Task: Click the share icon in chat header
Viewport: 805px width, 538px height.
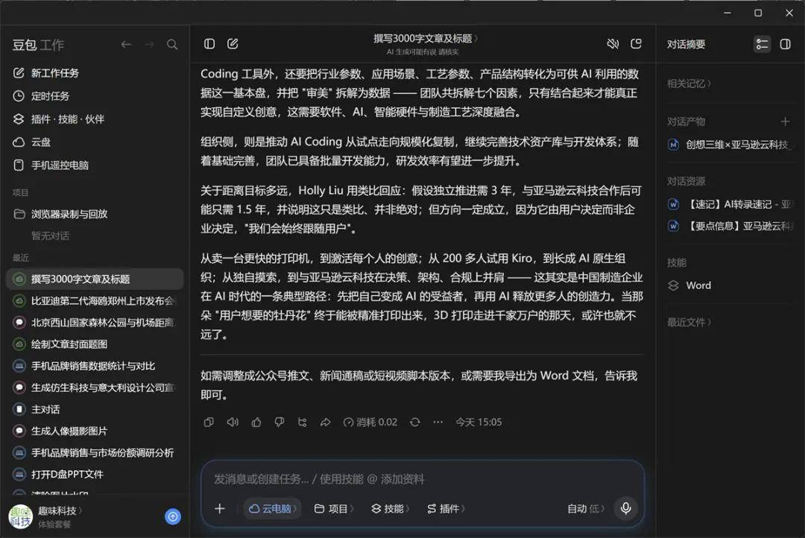Action: [636, 44]
